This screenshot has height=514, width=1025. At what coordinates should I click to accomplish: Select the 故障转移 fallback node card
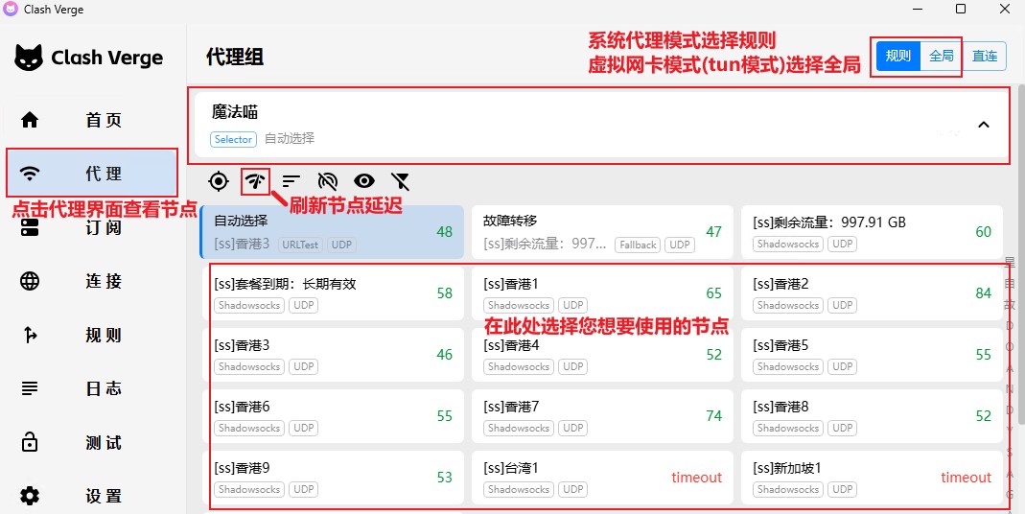(602, 232)
